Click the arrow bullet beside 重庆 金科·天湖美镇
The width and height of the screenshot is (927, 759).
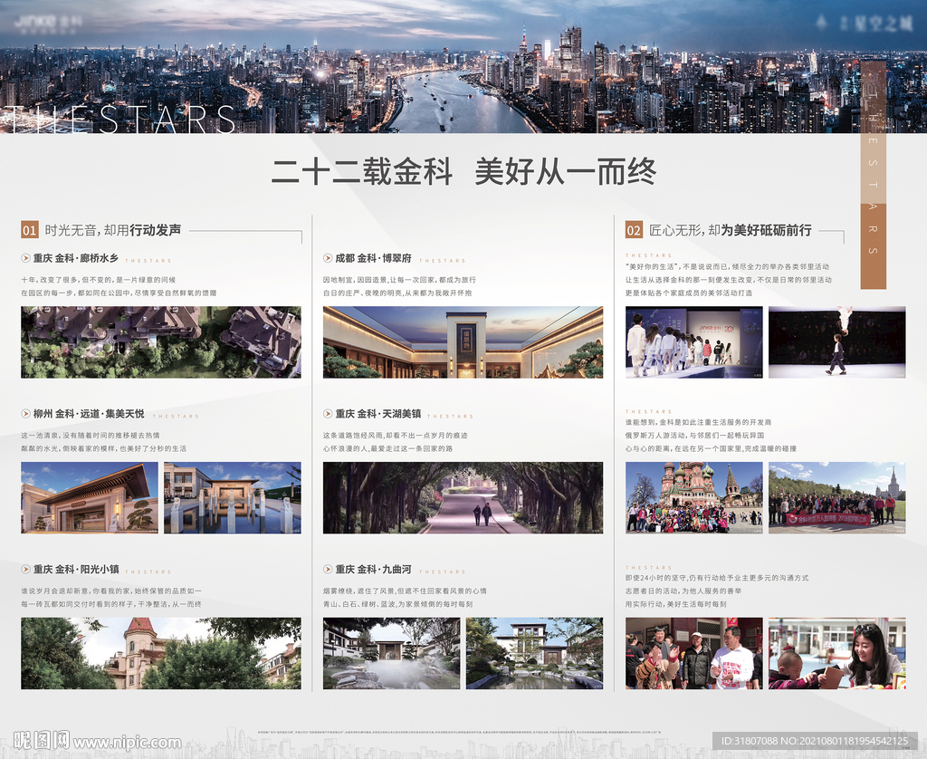tap(328, 414)
